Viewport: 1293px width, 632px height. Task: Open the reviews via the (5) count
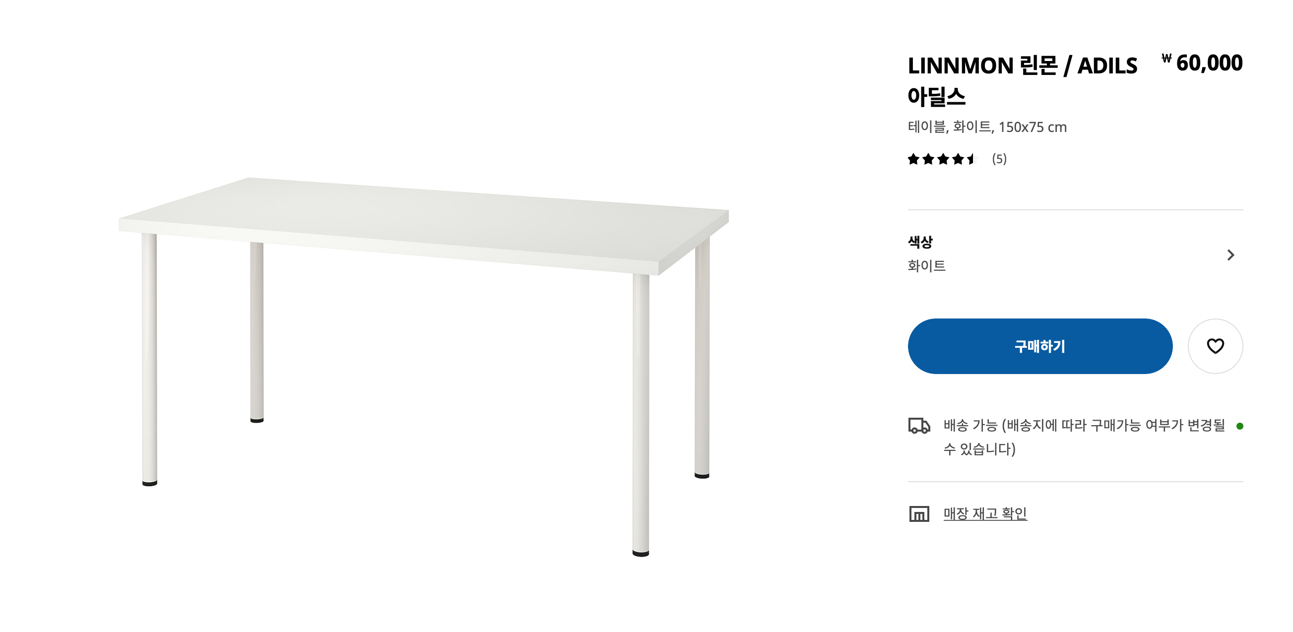999,159
